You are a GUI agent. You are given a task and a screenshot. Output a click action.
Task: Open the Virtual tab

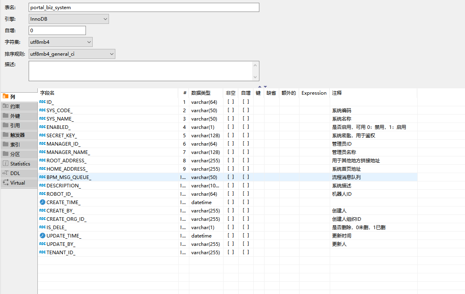tap(19, 183)
